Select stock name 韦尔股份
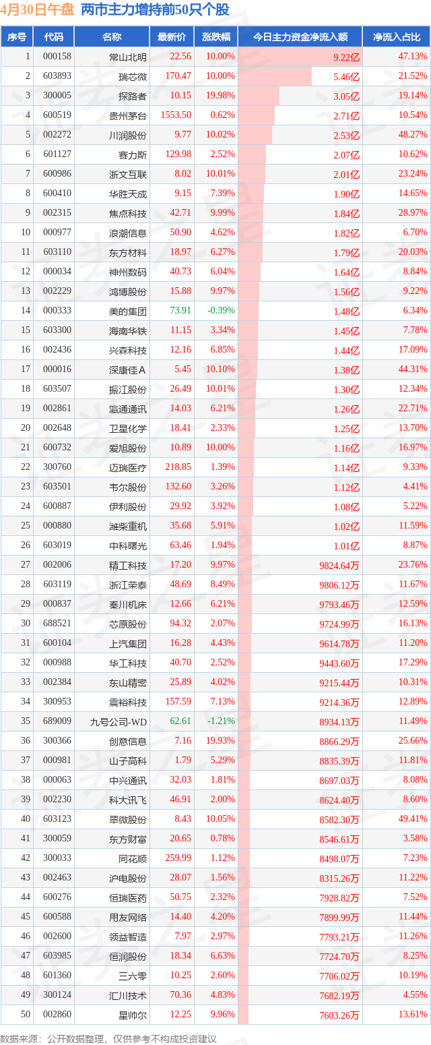The width and height of the screenshot is (431, 1045). tap(127, 487)
